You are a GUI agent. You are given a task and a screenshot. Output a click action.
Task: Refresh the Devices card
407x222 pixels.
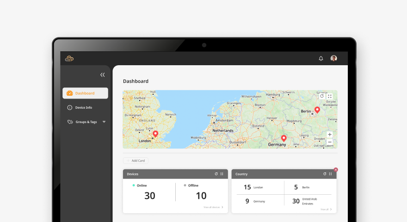click(216, 174)
